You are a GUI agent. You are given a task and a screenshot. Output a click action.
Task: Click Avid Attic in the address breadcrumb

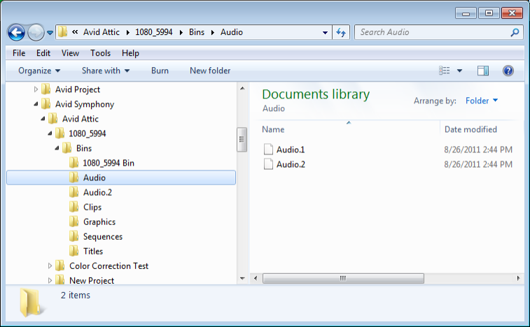pyautogui.click(x=102, y=32)
